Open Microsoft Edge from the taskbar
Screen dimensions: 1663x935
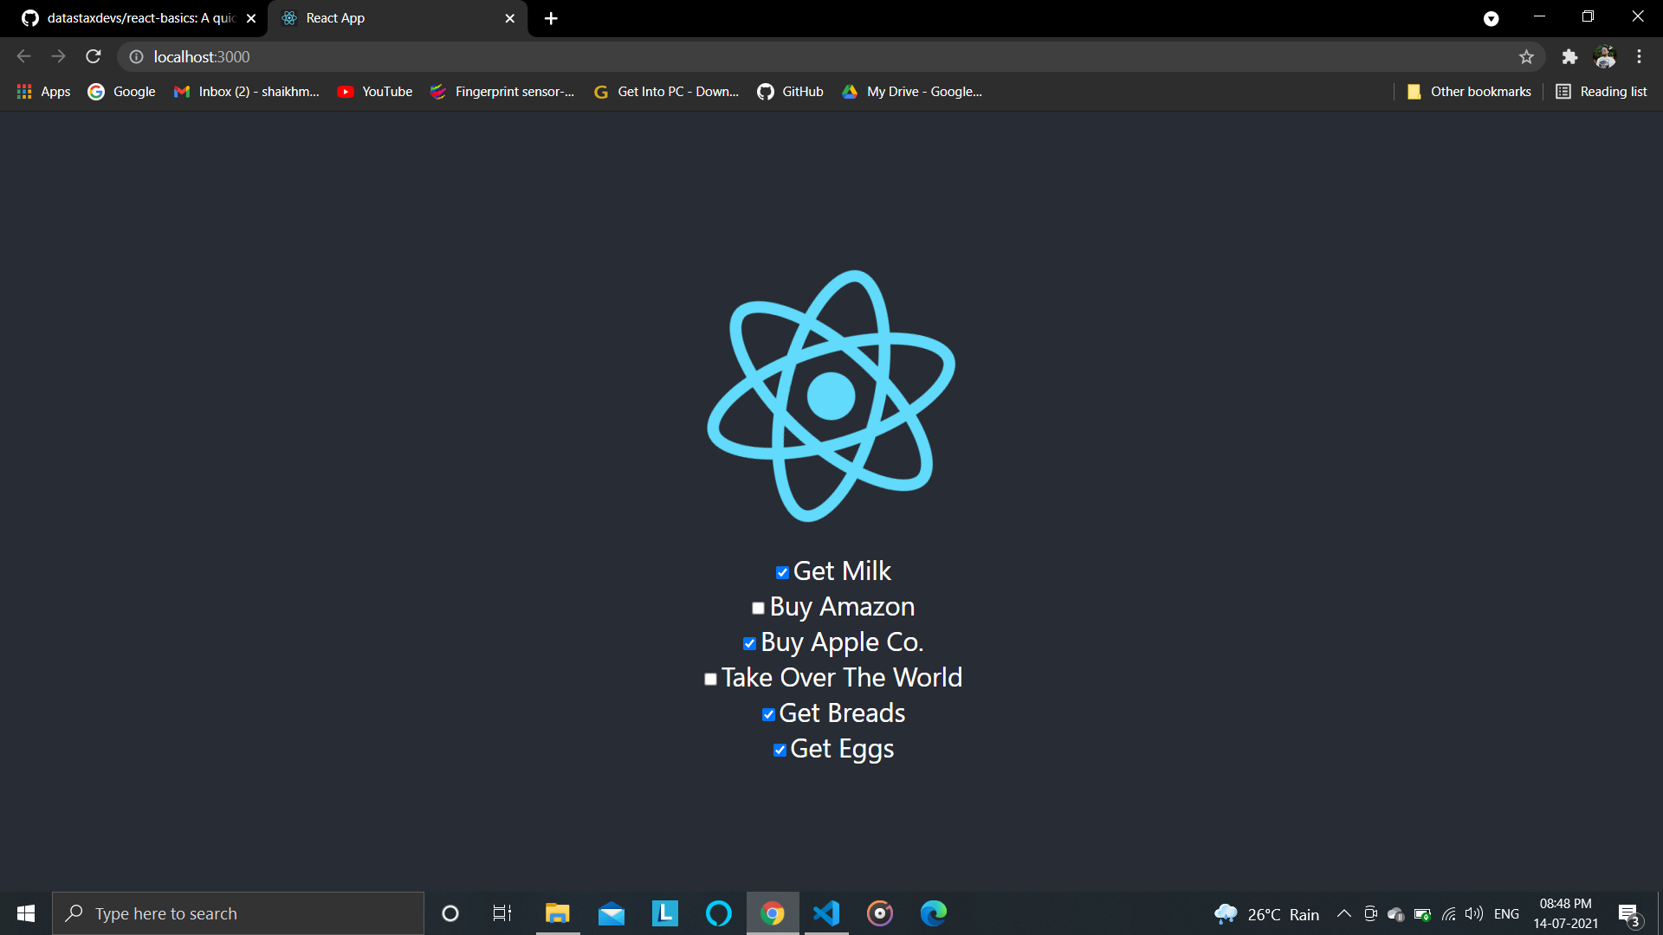[x=933, y=912]
